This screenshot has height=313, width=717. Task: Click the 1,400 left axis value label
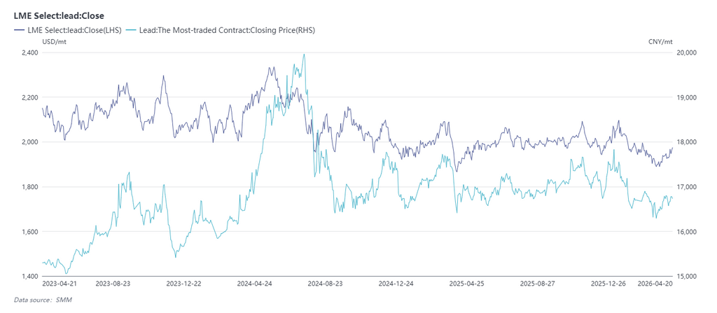[29, 277]
